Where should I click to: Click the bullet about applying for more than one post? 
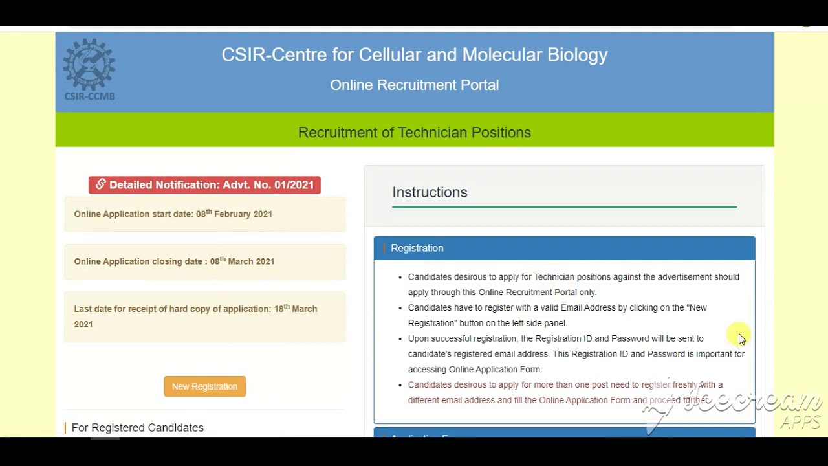click(565, 392)
